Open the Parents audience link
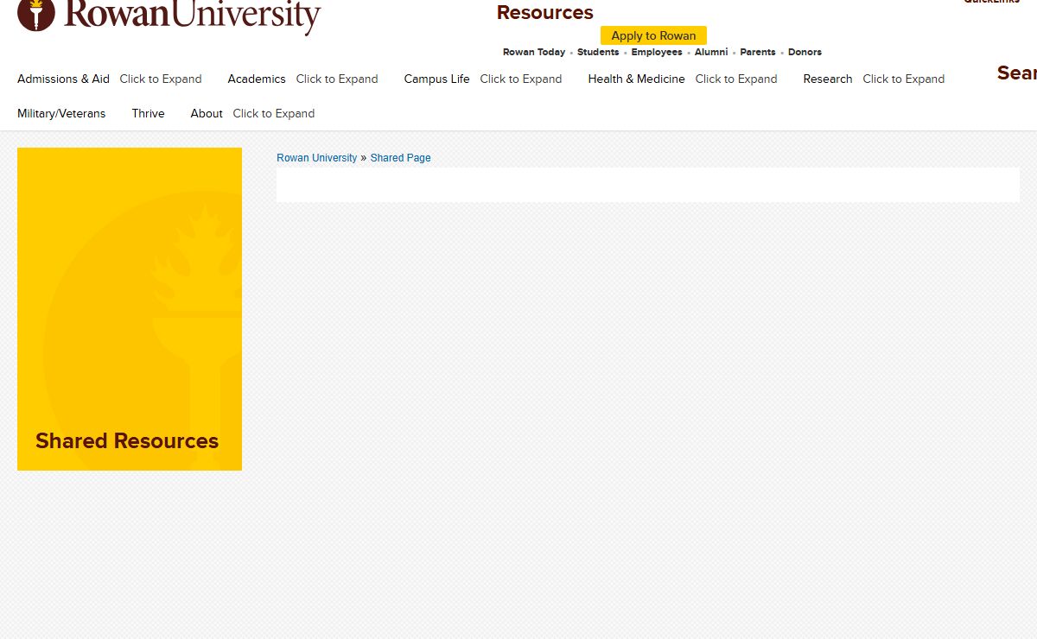The width and height of the screenshot is (1037, 639). [758, 52]
